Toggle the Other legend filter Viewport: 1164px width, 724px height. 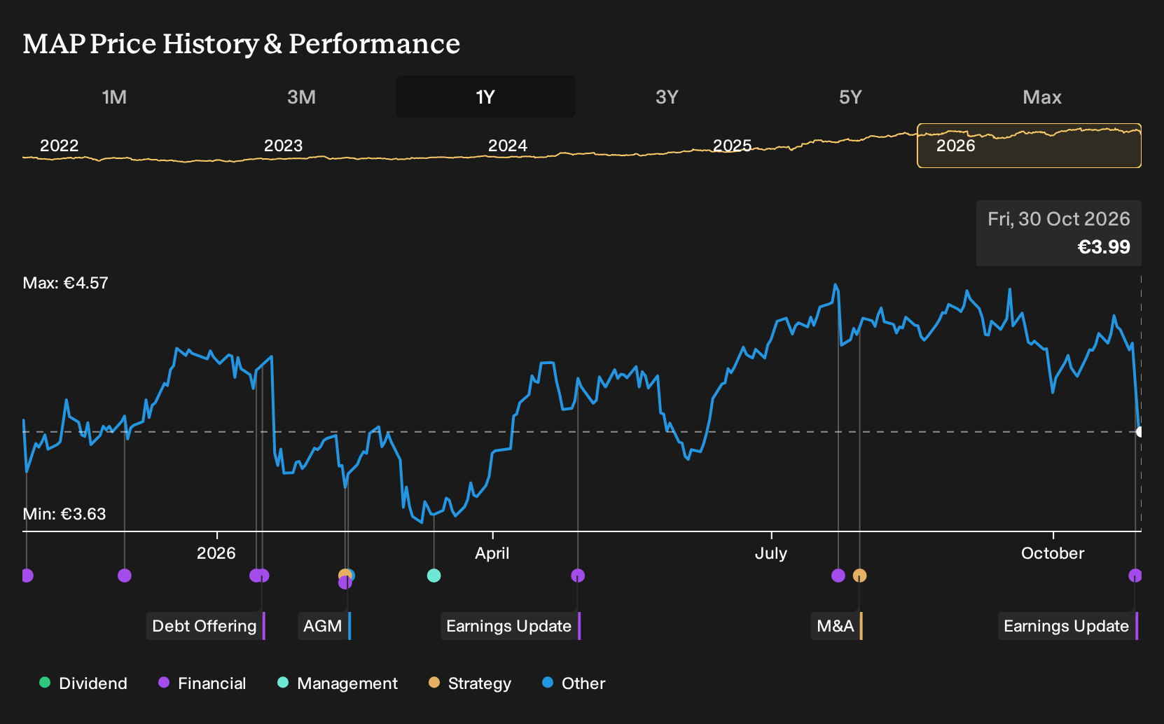tap(573, 683)
